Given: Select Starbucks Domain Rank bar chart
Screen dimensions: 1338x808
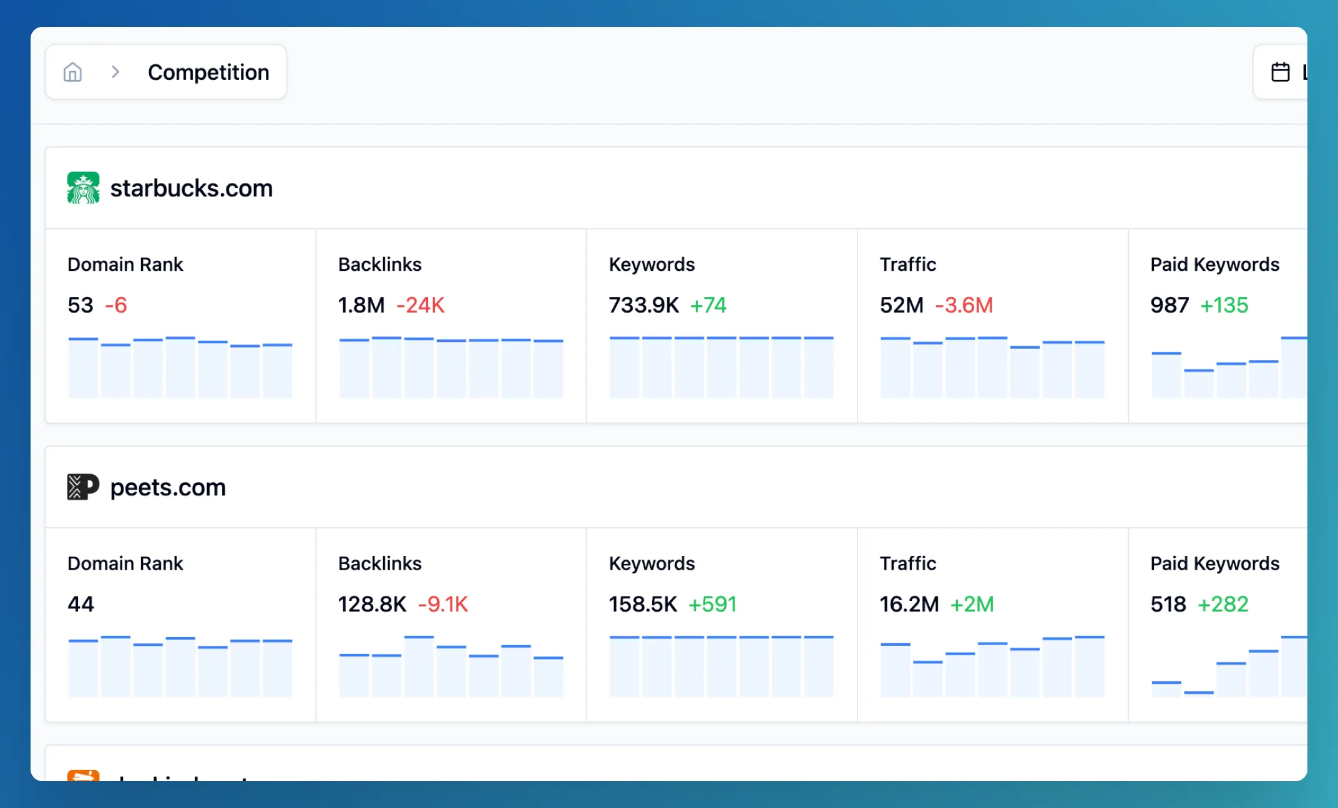Looking at the screenshot, I should pos(180,367).
